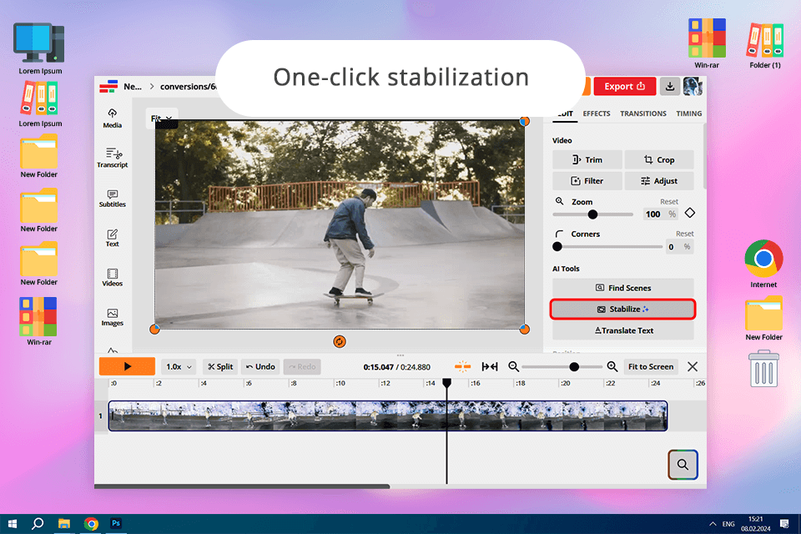Click the Trim video button
Screen dimensions: 801x534
point(587,160)
